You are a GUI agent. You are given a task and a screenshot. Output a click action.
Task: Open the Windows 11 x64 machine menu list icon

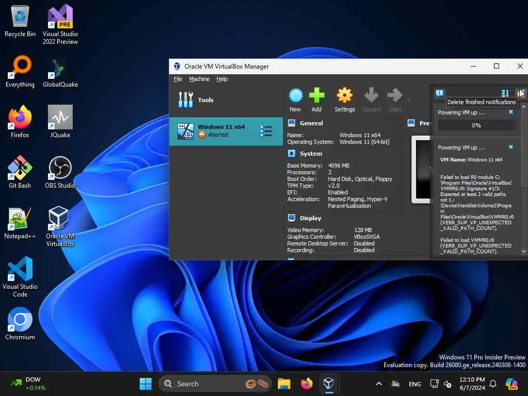coord(266,131)
